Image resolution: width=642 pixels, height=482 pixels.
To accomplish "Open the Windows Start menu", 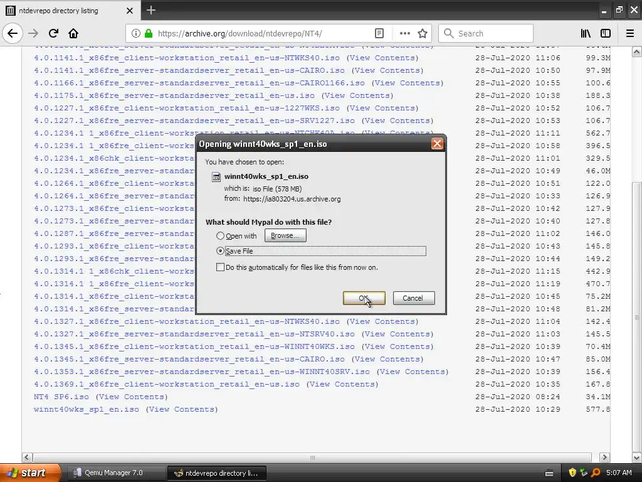I will [29, 473].
